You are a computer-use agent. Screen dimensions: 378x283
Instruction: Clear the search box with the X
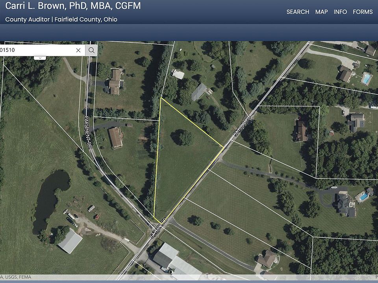point(78,50)
